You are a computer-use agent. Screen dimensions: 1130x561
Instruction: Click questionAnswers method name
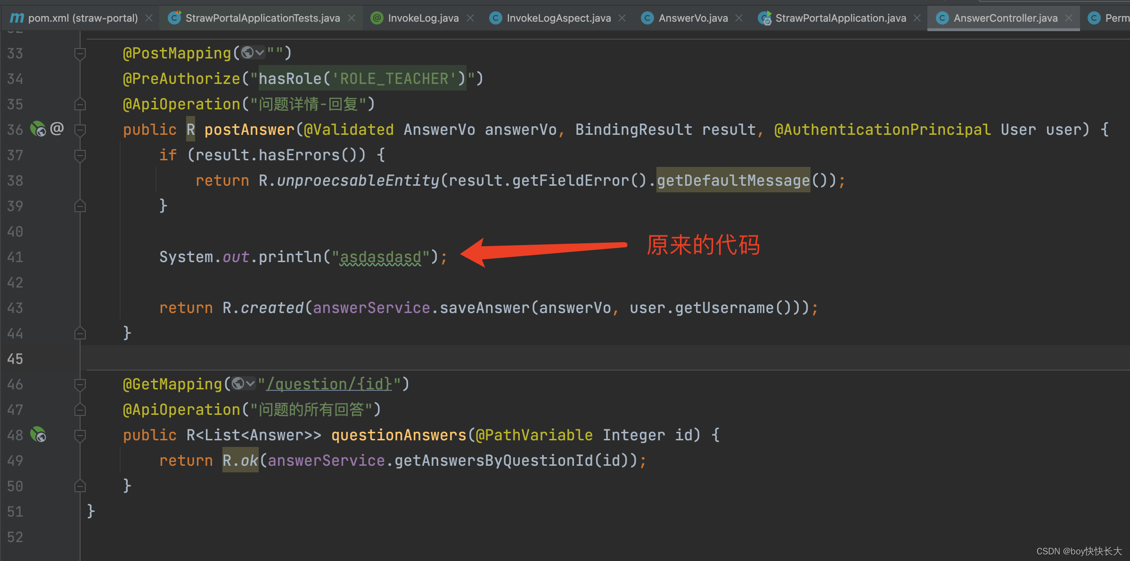tap(399, 435)
